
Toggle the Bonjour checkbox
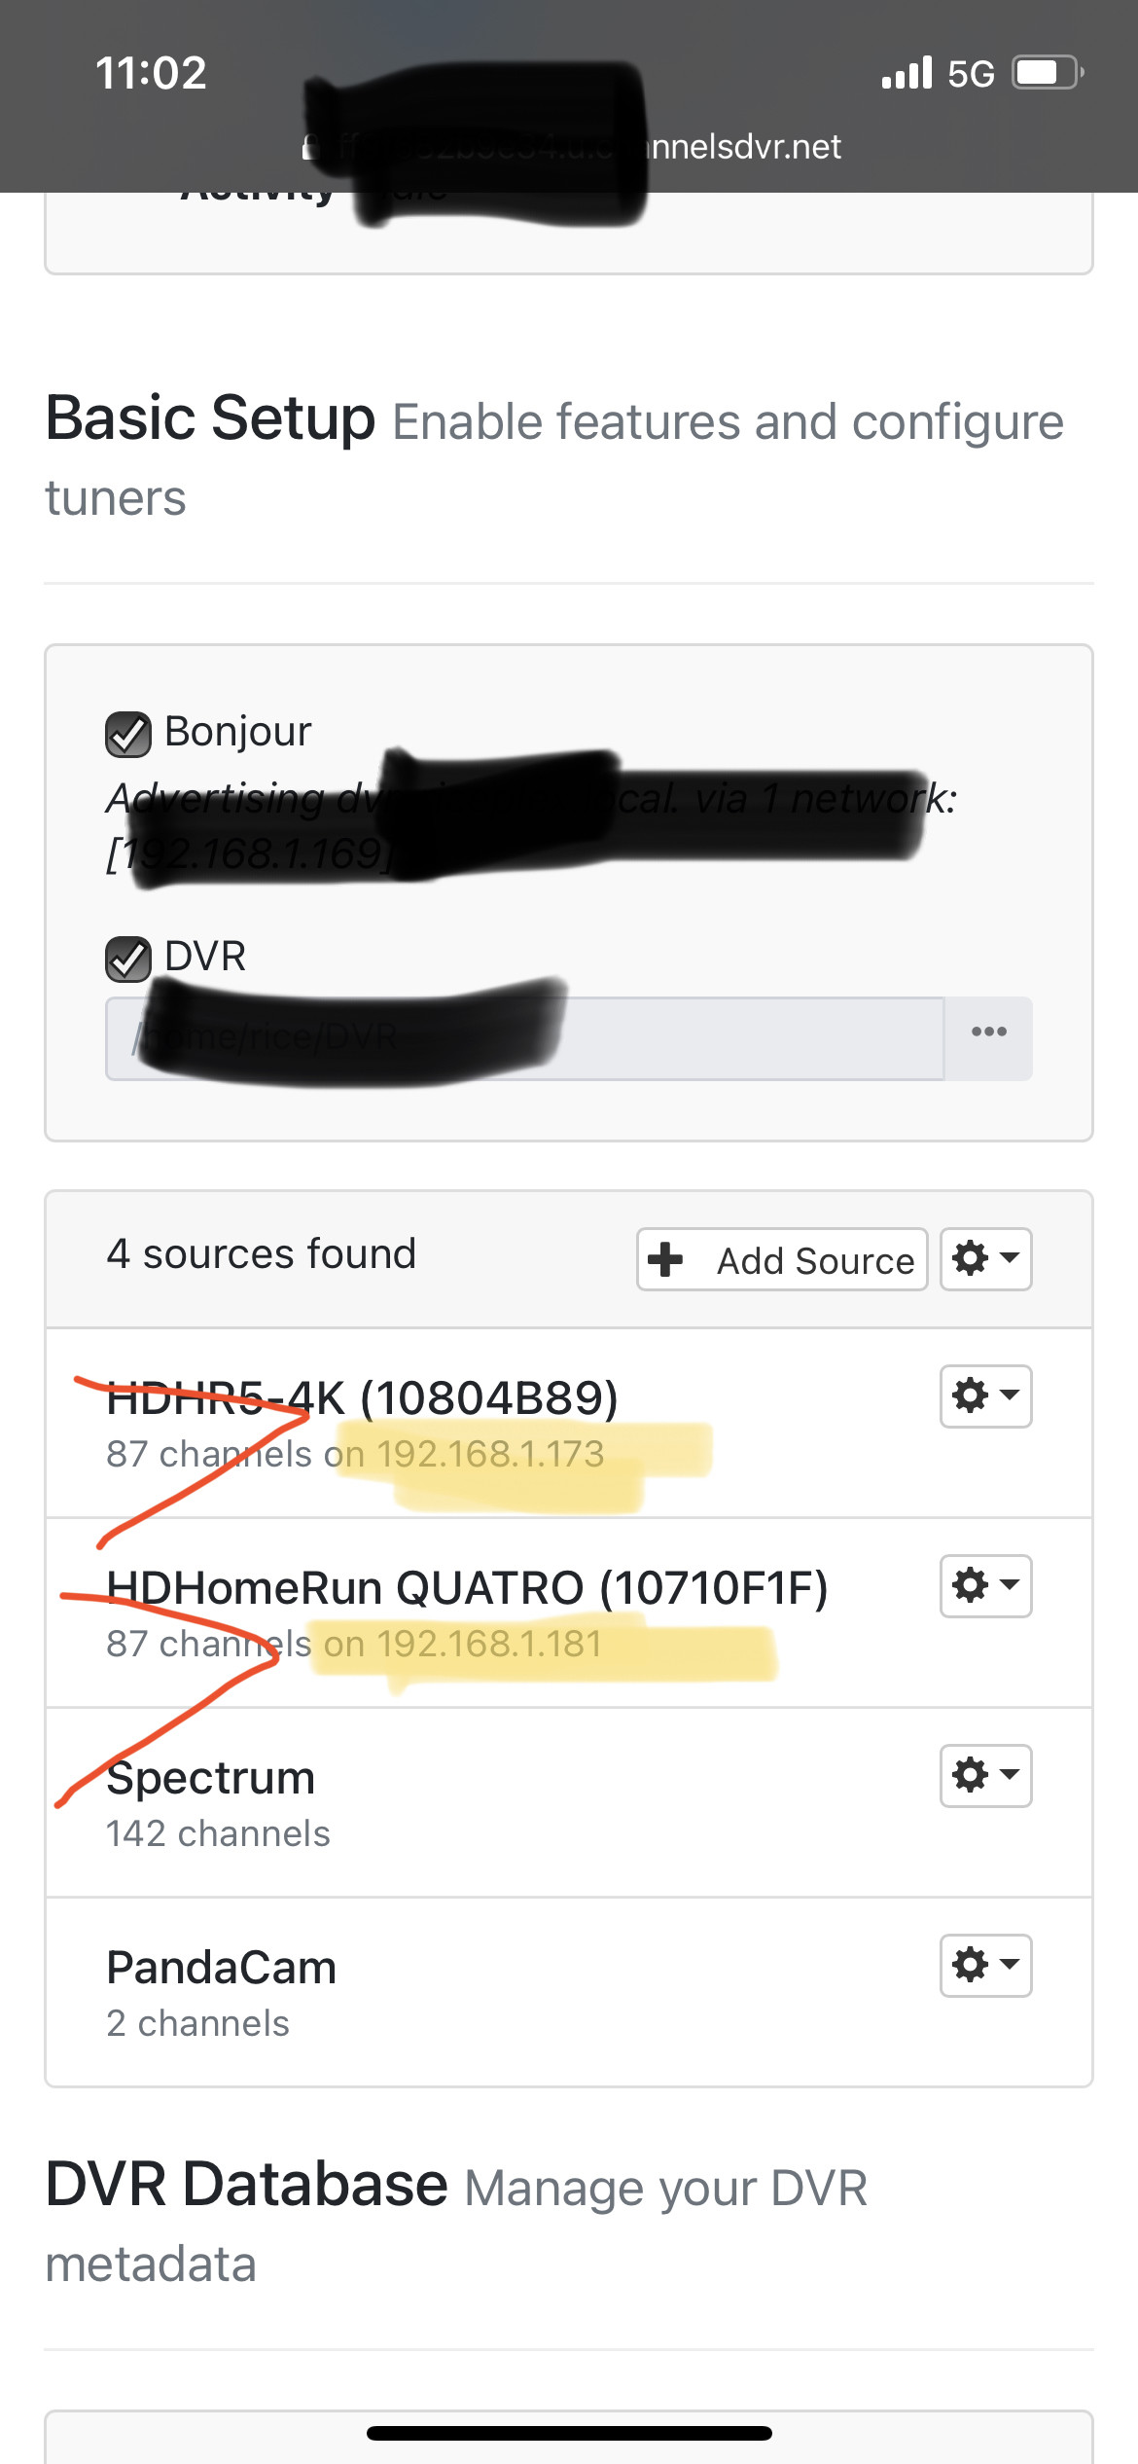tap(128, 734)
